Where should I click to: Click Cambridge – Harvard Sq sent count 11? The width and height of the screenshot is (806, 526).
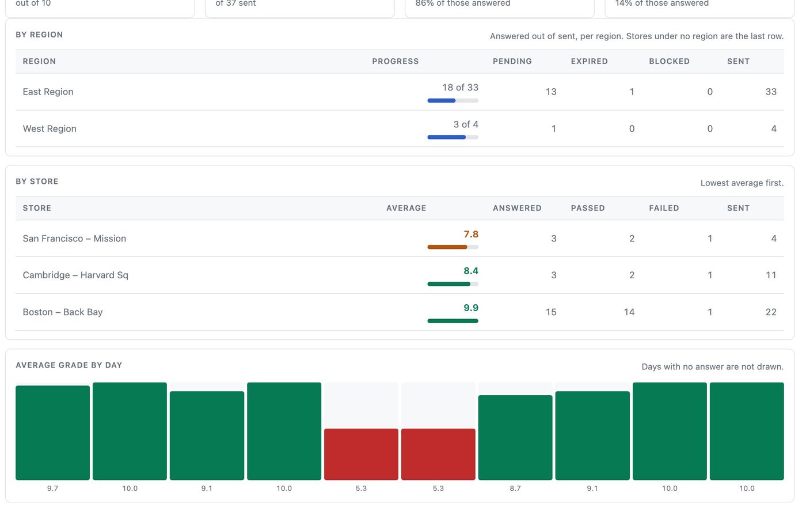point(771,275)
